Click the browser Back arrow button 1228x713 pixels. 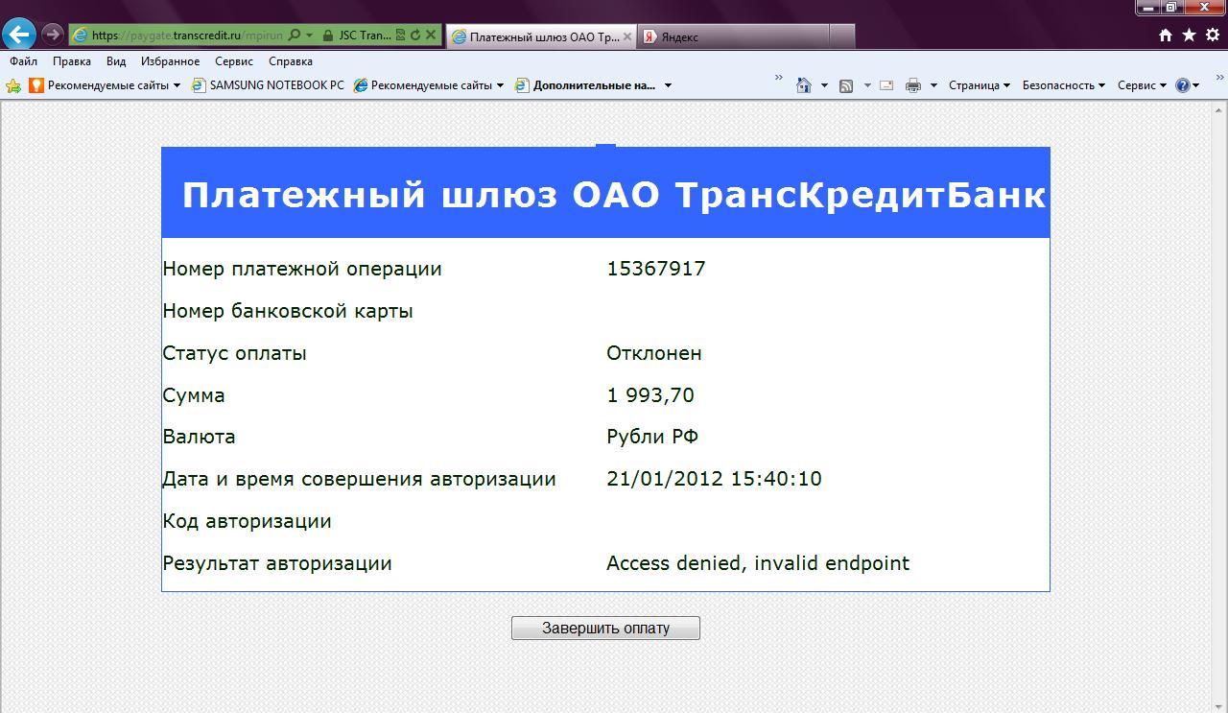(x=19, y=35)
